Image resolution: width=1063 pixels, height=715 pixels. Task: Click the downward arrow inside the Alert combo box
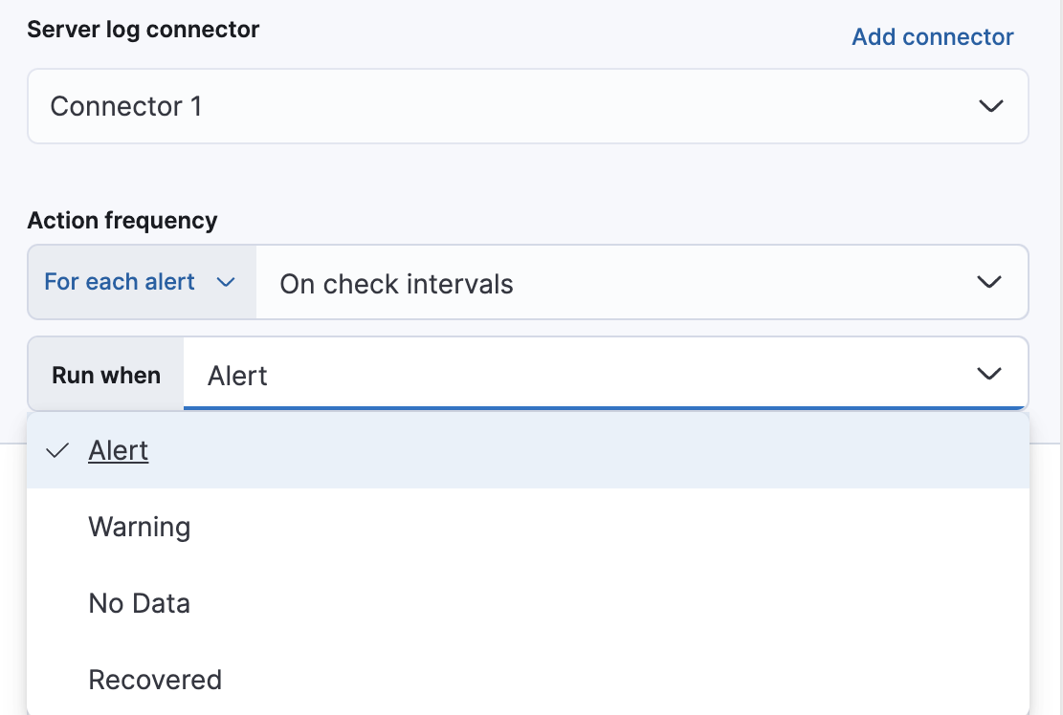pos(988,374)
